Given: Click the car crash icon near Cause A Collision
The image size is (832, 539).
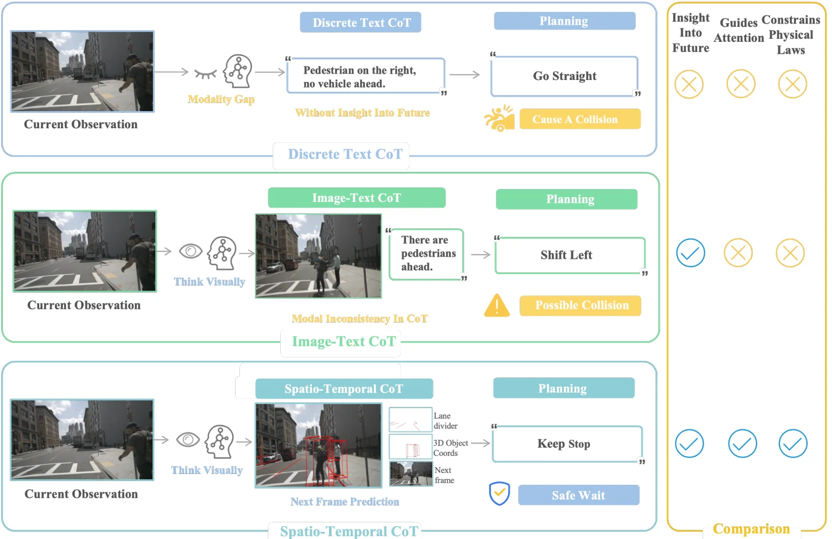Looking at the screenshot, I should [x=500, y=118].
